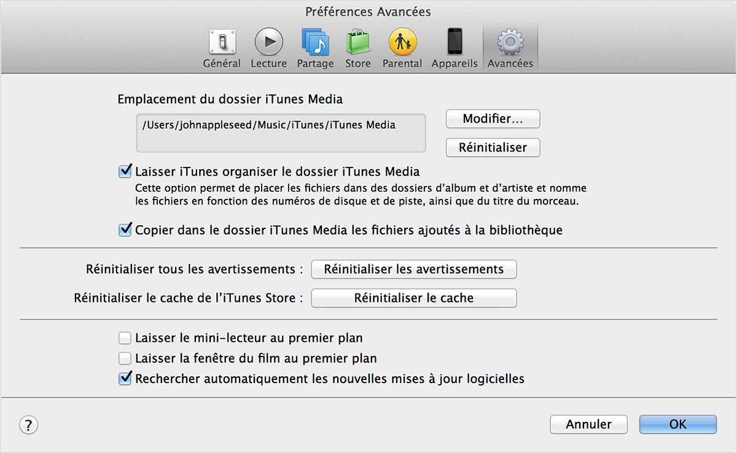The height and width of the screenshot is (453, 737).
Task: Confirm preferences with the OK button
Action: coord(677,424)
